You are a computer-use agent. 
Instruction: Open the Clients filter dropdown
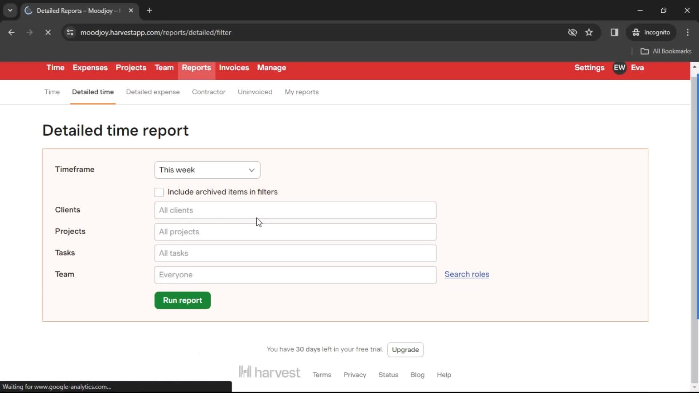(x=295, y=210)
